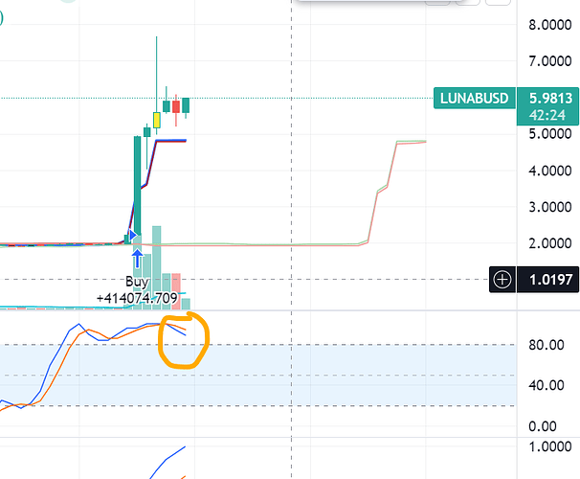Click the Buy +414074.709 trade label
This screenshot has height=479, width=580.
point(137,289)
